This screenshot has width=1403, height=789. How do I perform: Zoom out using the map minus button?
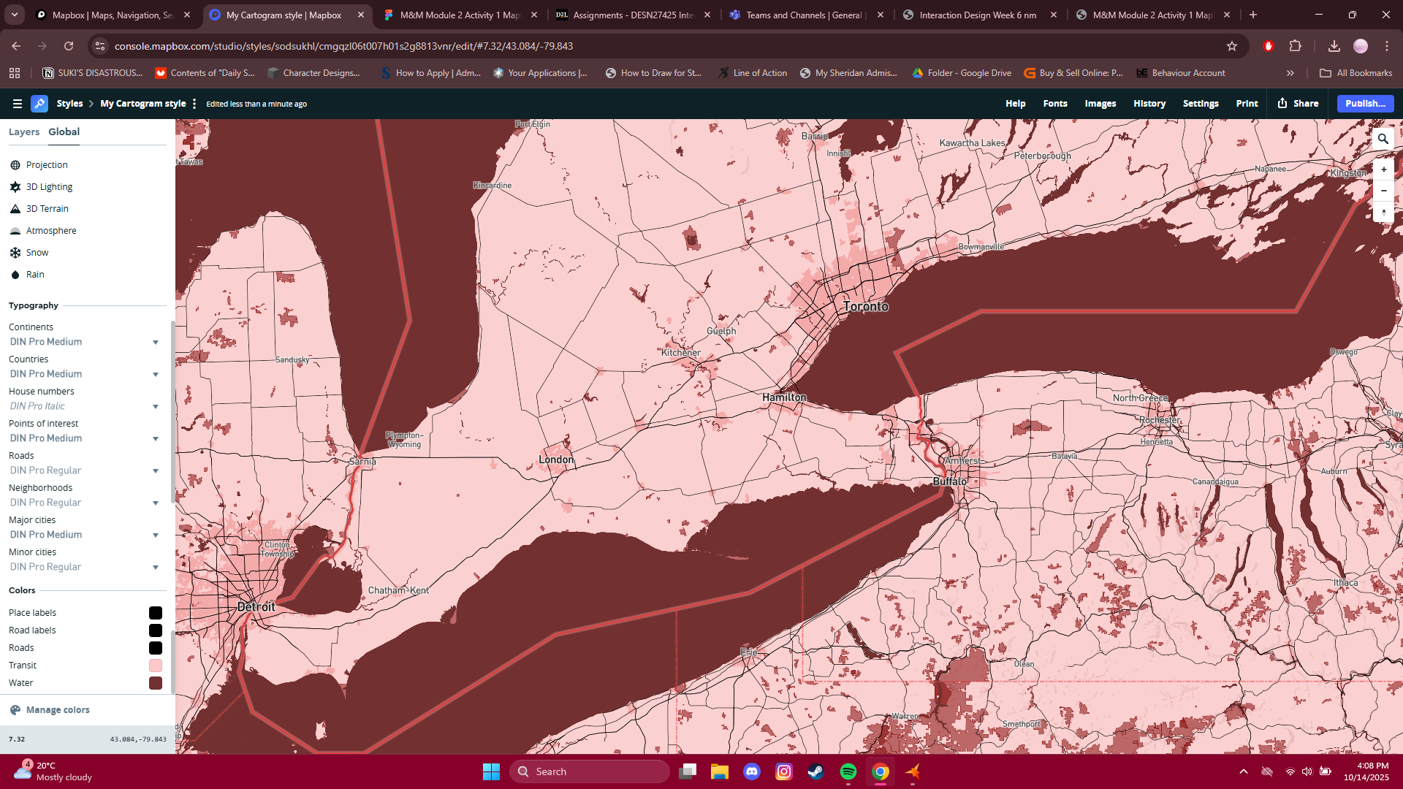tap(1383, 191)
